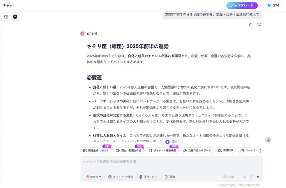Click the diamond credits counter showing 274

click(273, 6)
